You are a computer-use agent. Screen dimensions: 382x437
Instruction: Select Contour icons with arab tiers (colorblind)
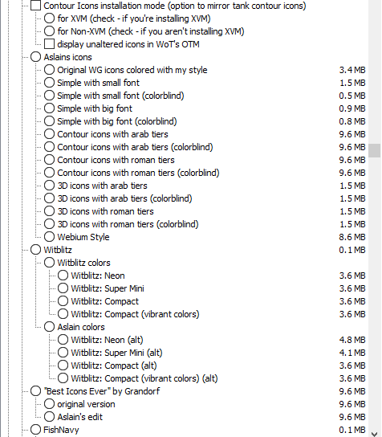(49, 146)
